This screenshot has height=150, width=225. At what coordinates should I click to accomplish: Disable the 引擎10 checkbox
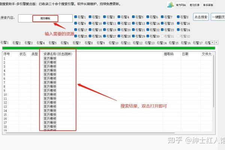click(x=90, y=23)
